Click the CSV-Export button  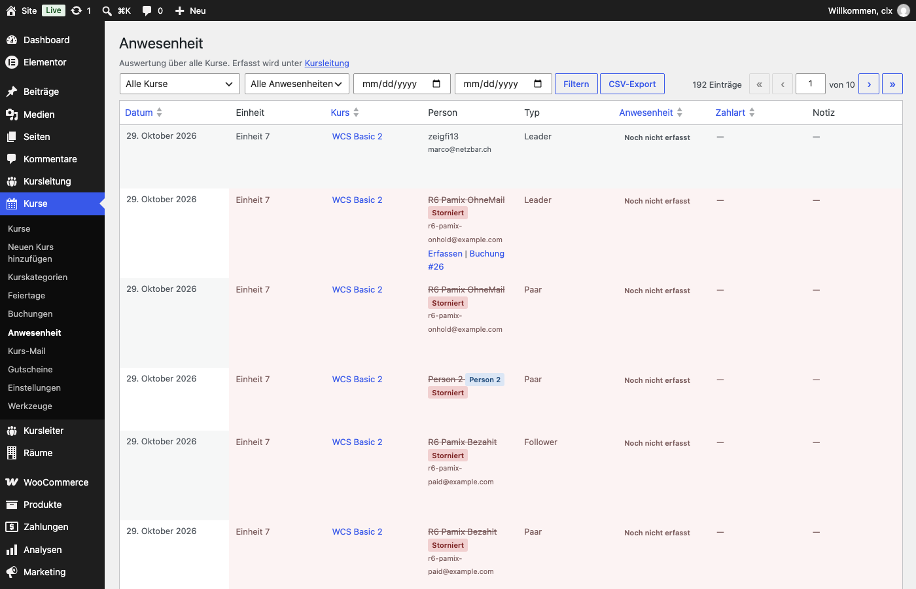632,84
